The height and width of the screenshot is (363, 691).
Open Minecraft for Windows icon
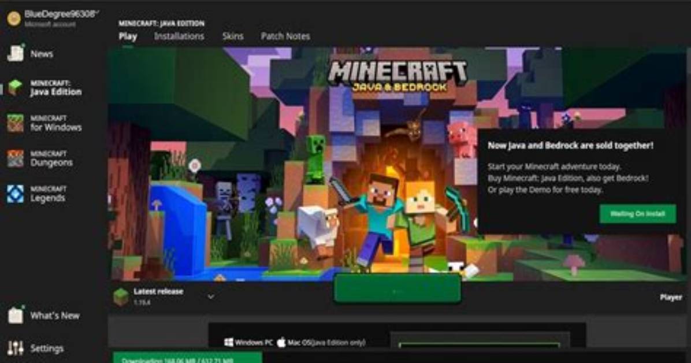point(16,123)
